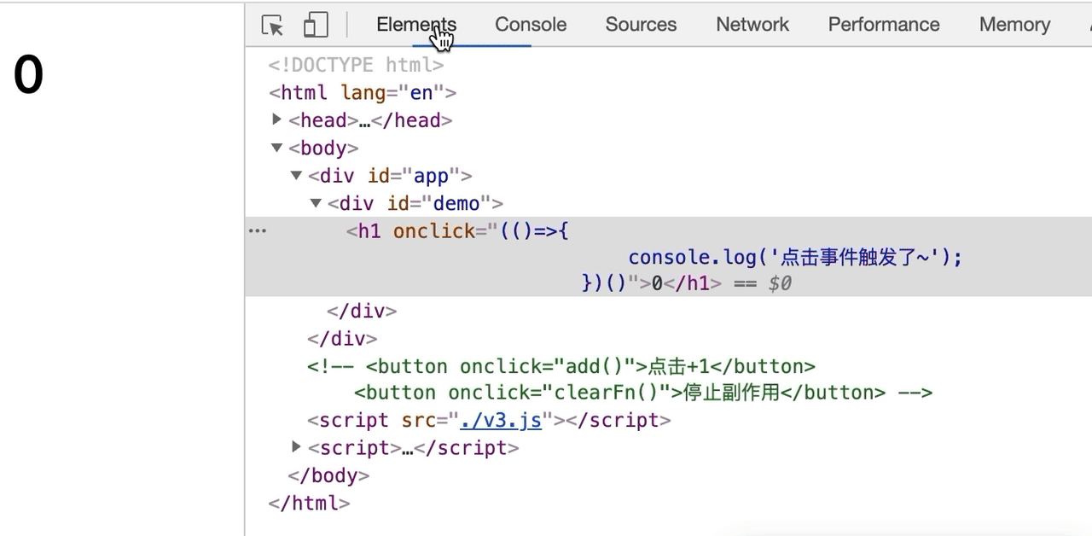Select the closing html tag line
Viewport: 1092px width, 536px height.
pos(309,503)
